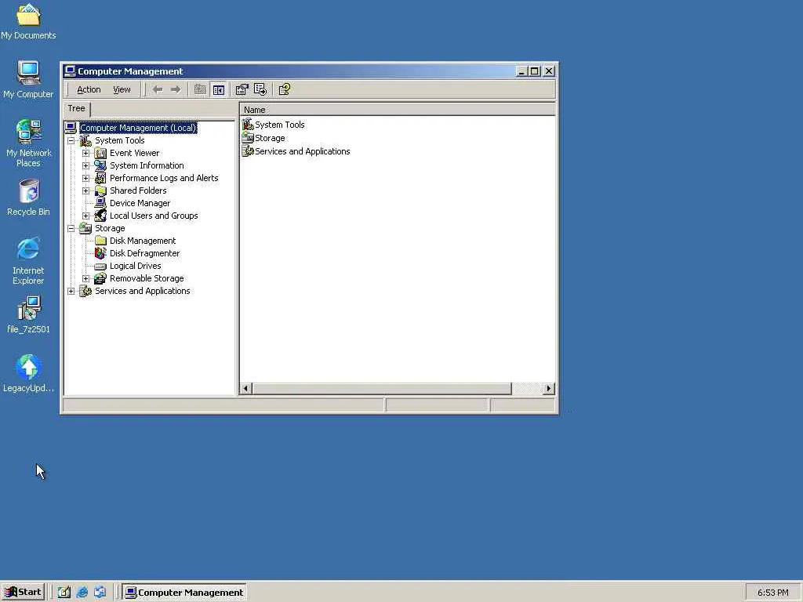Expand the Removable Storage node

[86, 278]
